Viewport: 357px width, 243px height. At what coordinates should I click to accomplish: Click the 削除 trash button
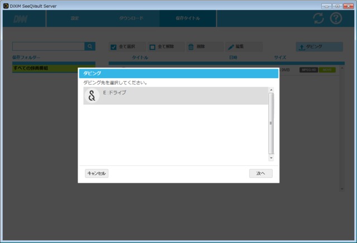coord(205,46)
